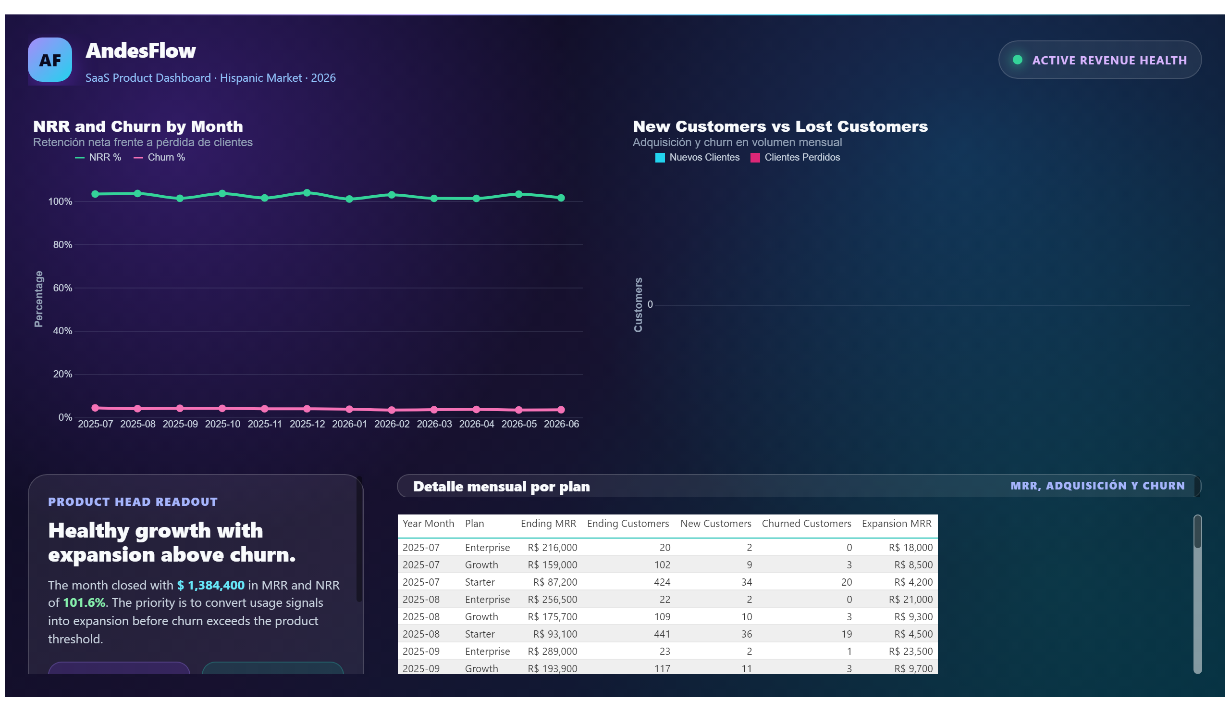Select the NRR data point for 2025-12
Screen dimensions: 1230x702
point(307,193)
